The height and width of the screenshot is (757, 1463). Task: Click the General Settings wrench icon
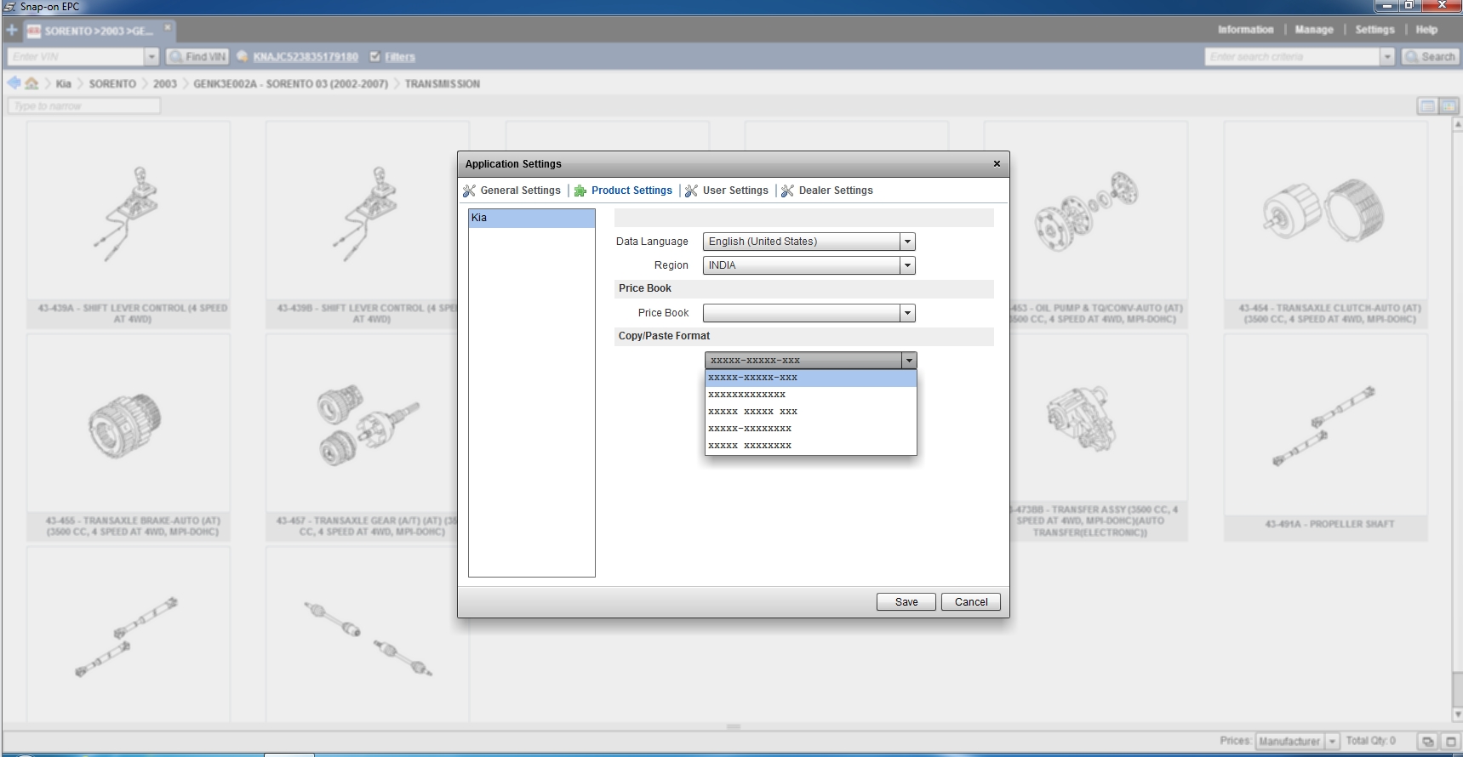[469, 191]
